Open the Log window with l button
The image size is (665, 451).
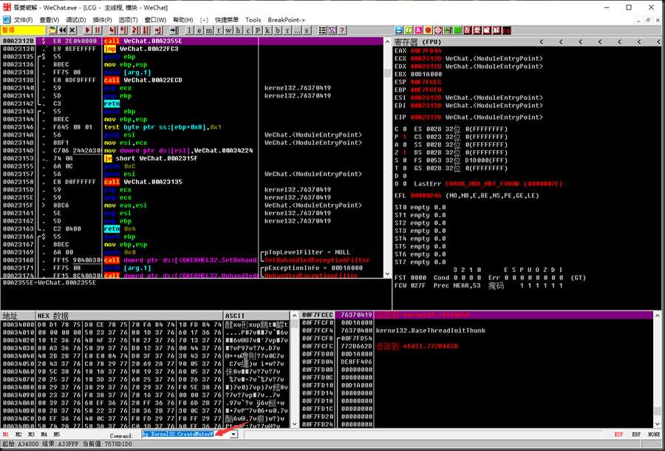(189, 30)
